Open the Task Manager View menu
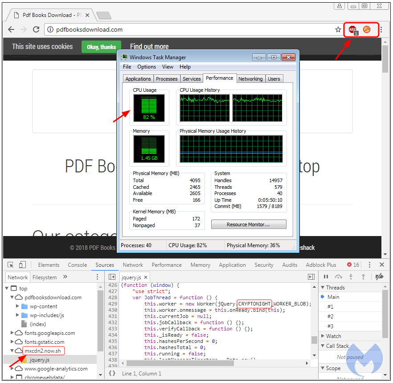This screenshot has height=383, width=393. (x=168, y=67)
